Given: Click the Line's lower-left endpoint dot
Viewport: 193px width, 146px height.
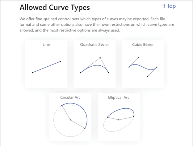Looking at the screenshot, I should 32,73.
